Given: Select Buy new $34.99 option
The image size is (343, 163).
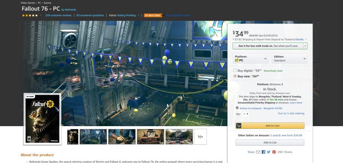Looking at the screenshot, I should (x=235, y=76).
